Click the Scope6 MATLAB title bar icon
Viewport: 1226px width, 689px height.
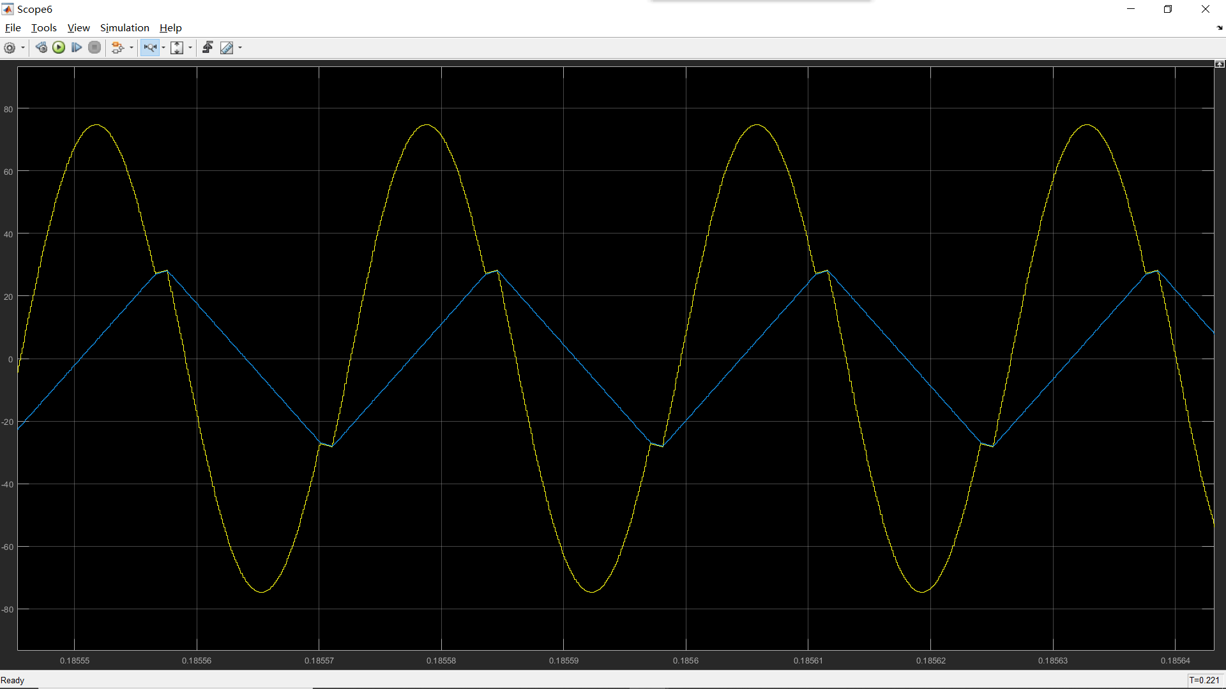click(x=8, y=9)
